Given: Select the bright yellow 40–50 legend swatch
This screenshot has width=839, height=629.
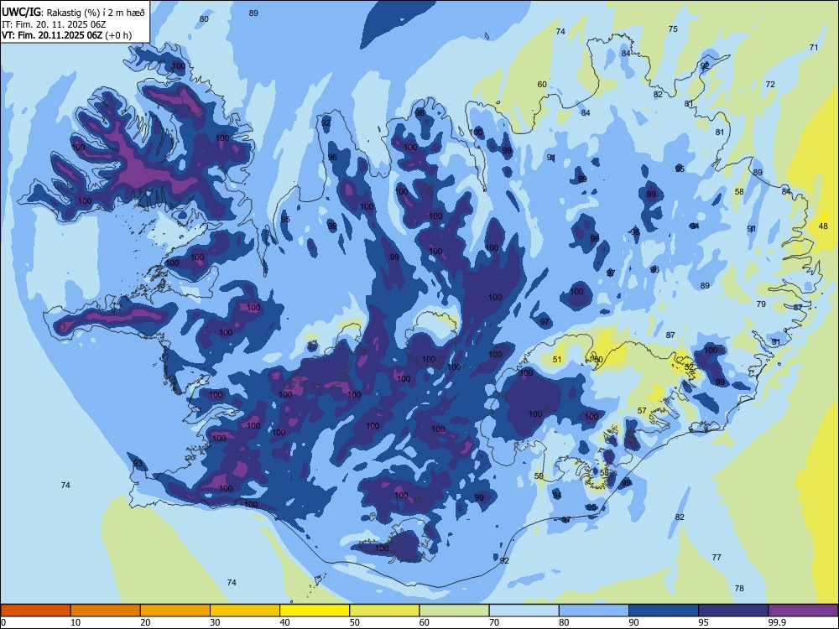Looking at the screenshot, I should pos(315,611).
